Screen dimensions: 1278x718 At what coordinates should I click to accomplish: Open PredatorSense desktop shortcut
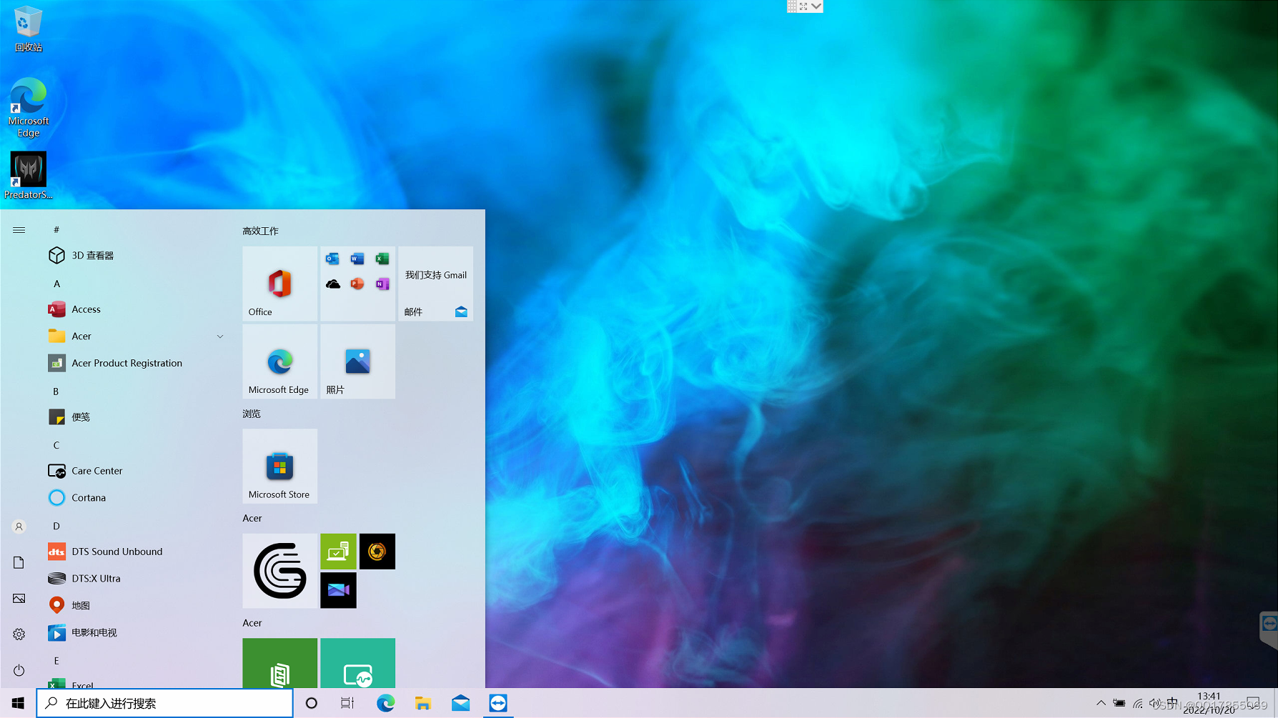(x=29, y=176)
